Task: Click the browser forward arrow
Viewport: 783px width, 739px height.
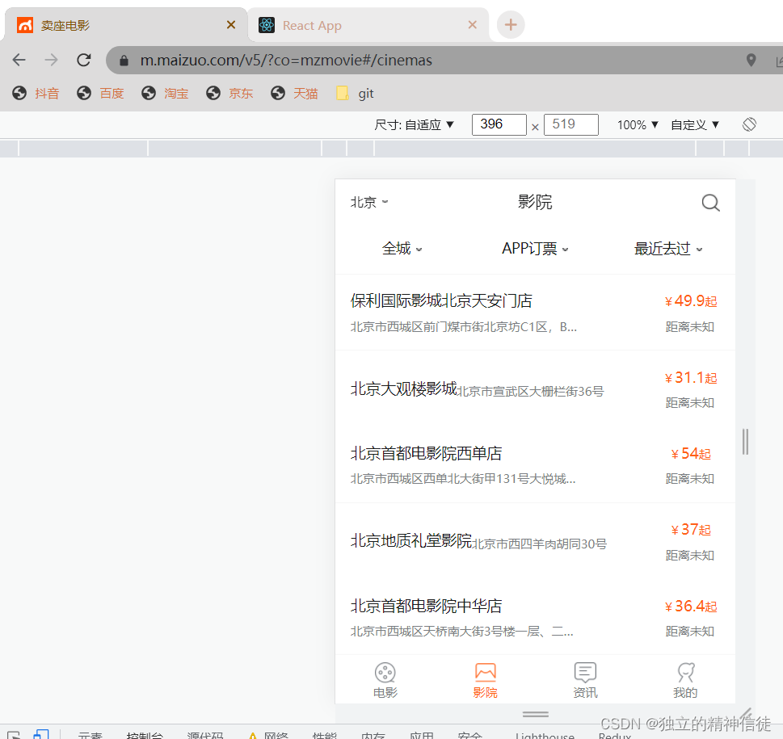Action: click(51, 60)
